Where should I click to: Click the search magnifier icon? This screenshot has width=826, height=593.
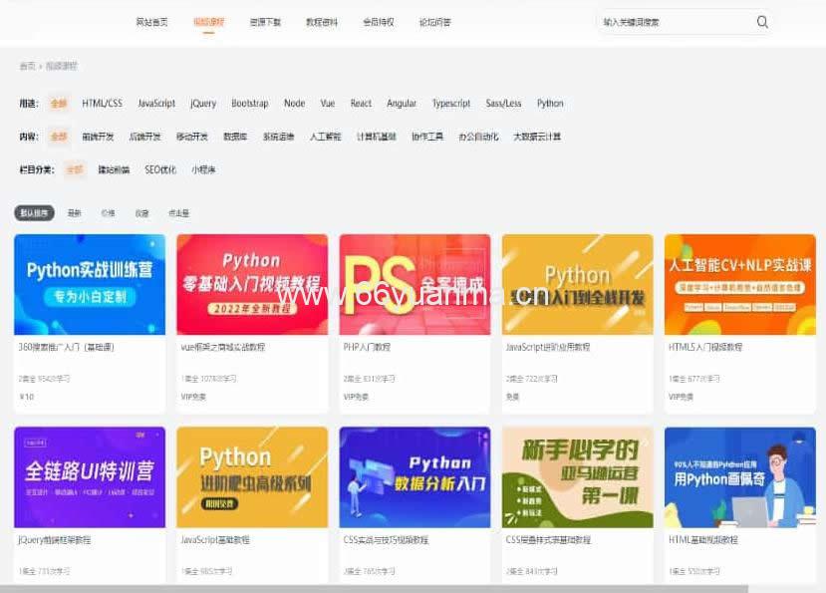pyautogui.click(x=761, y=21)
